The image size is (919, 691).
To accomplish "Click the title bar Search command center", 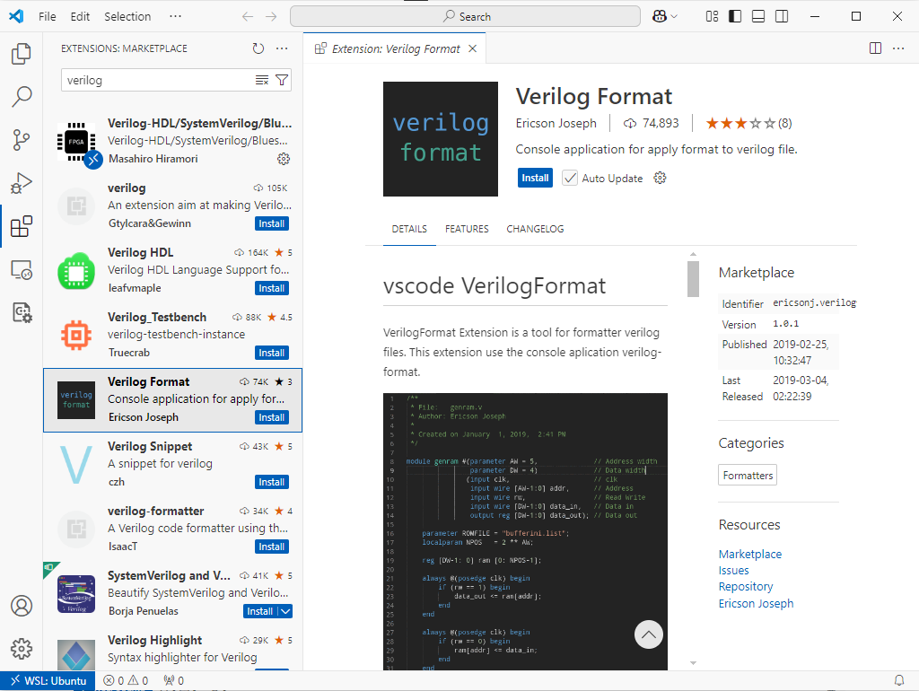I will click(466, 16).
